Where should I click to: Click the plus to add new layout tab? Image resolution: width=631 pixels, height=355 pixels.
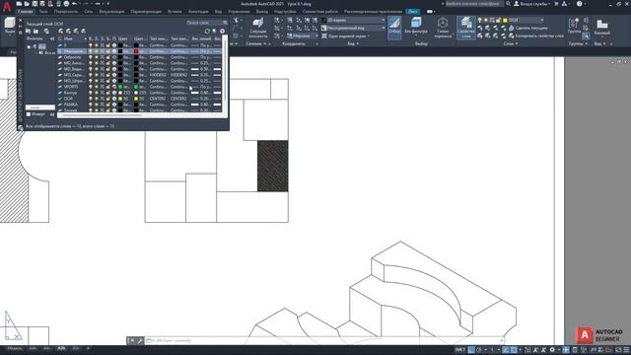tap(88, 348)
